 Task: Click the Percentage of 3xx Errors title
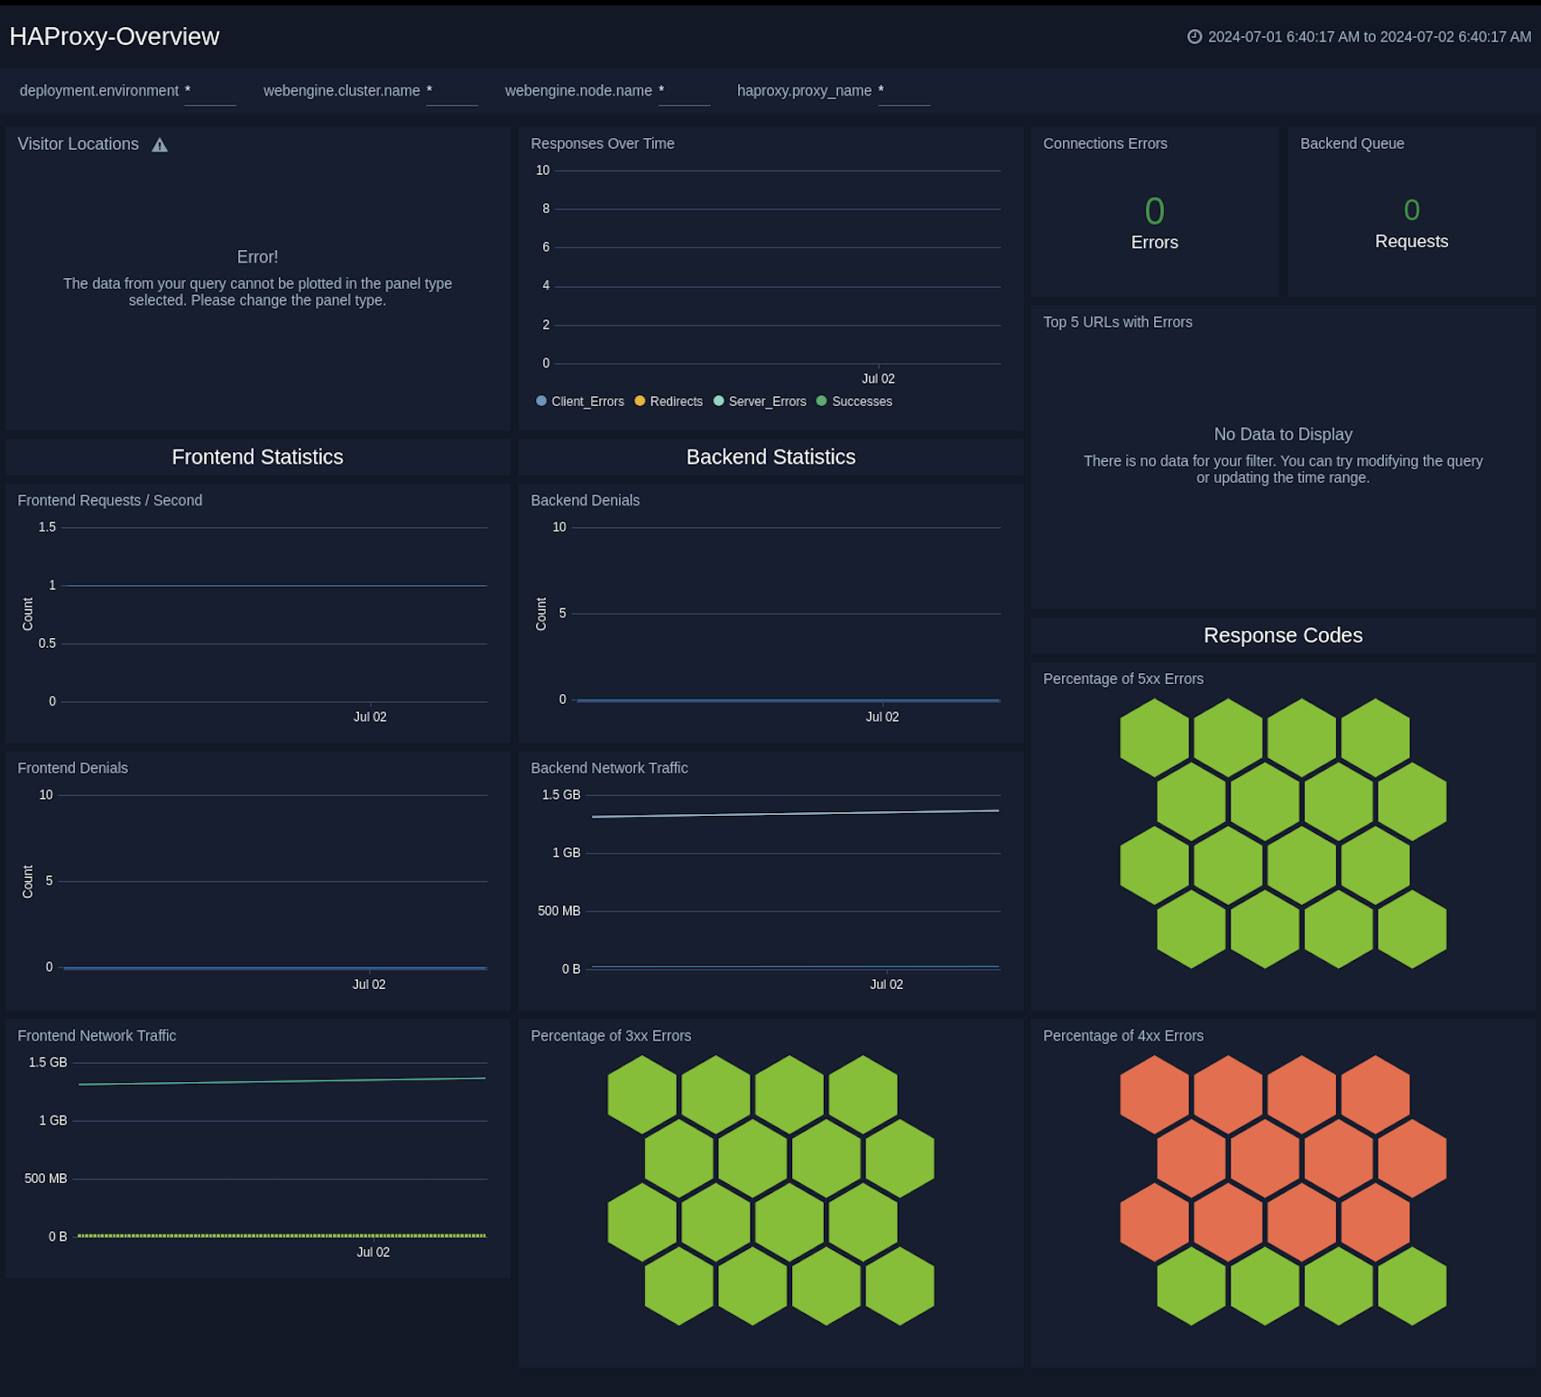[611, 1036]
